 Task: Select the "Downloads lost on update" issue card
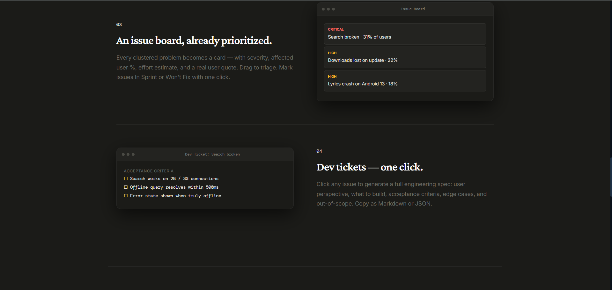405,57
